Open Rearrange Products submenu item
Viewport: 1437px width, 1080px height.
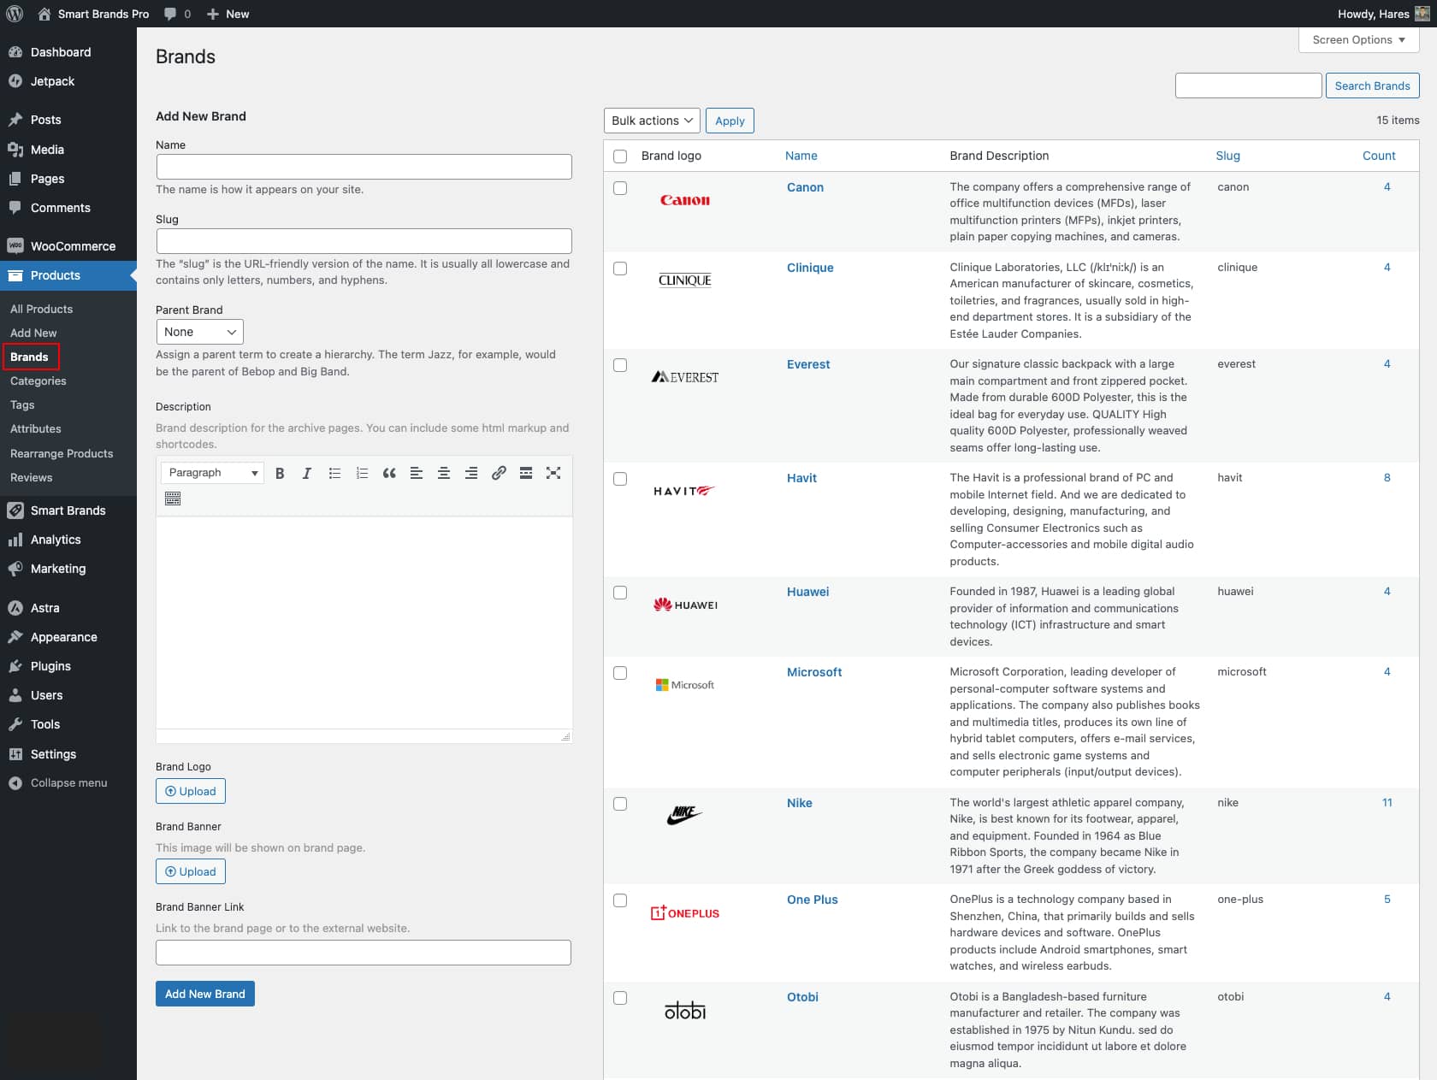(62, 453)
